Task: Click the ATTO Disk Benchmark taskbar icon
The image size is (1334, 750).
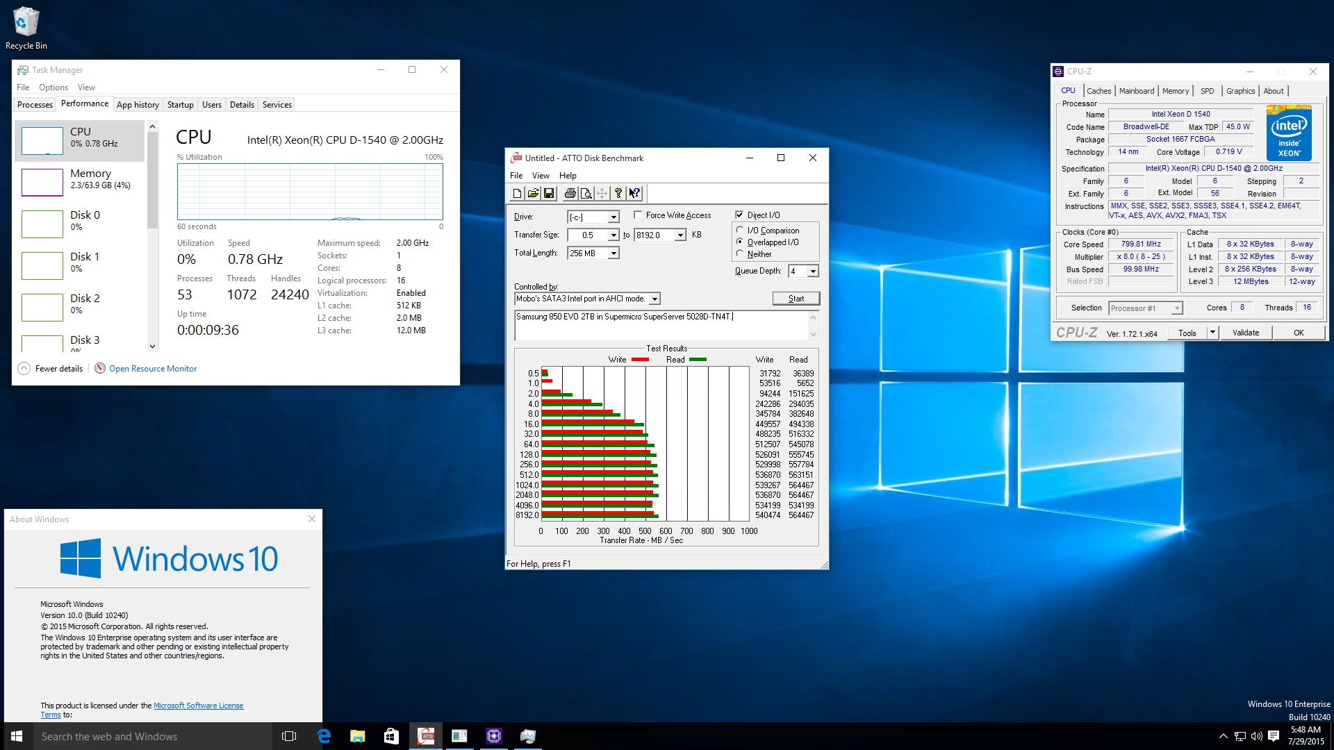Action: 425,736
